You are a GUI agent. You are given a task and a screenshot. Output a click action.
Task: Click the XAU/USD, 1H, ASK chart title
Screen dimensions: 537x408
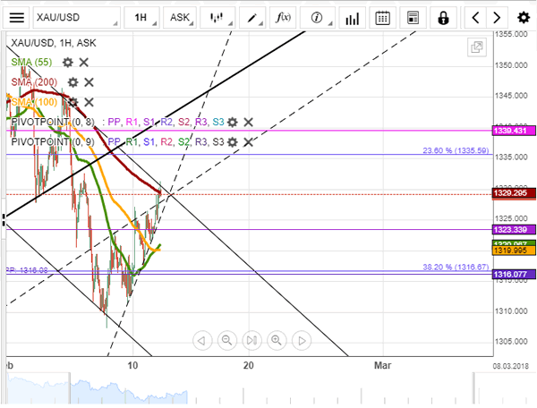coord(54,43)
